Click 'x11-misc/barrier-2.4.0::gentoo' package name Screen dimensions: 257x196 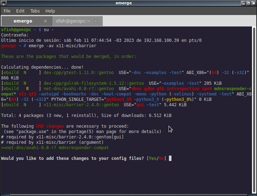[81, 105]
